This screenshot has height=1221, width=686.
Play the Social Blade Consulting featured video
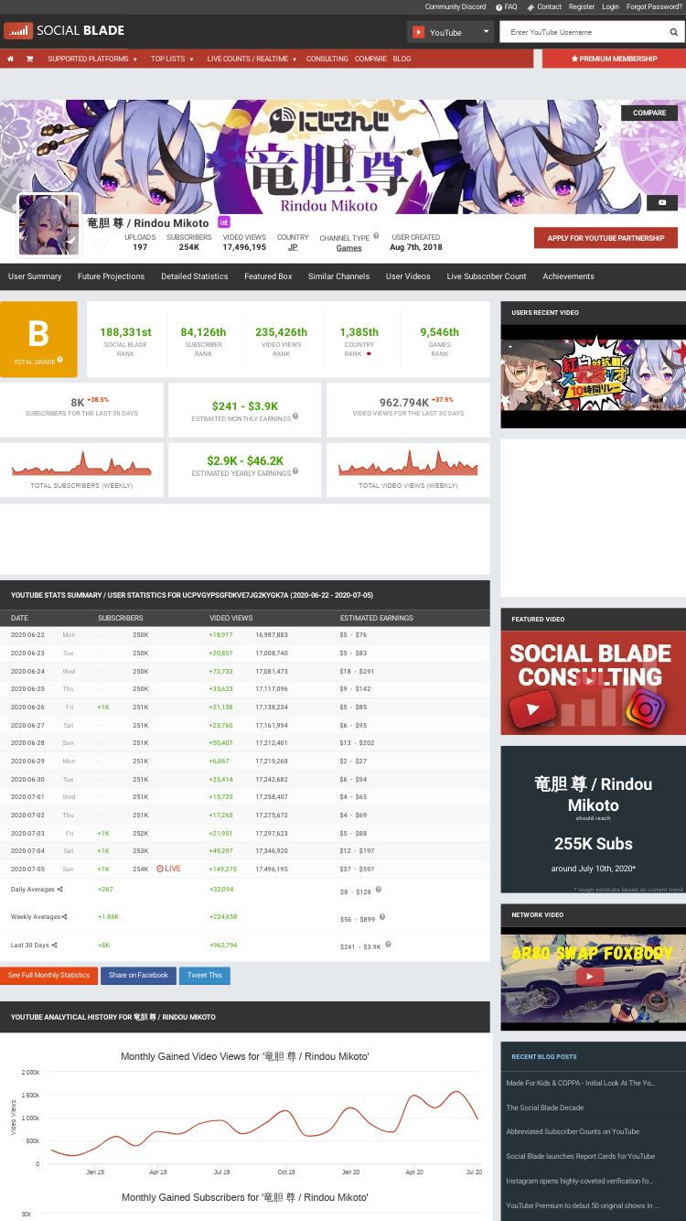593,682
